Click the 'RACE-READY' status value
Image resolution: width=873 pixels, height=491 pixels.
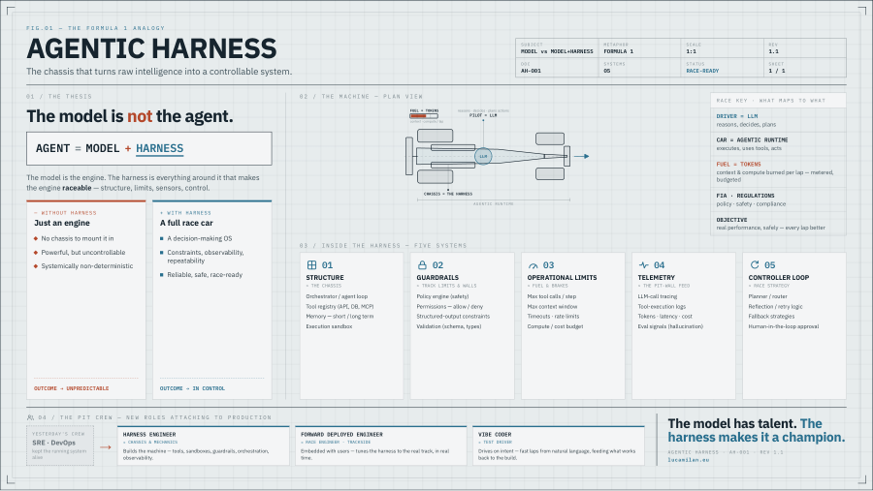[702, 71]
